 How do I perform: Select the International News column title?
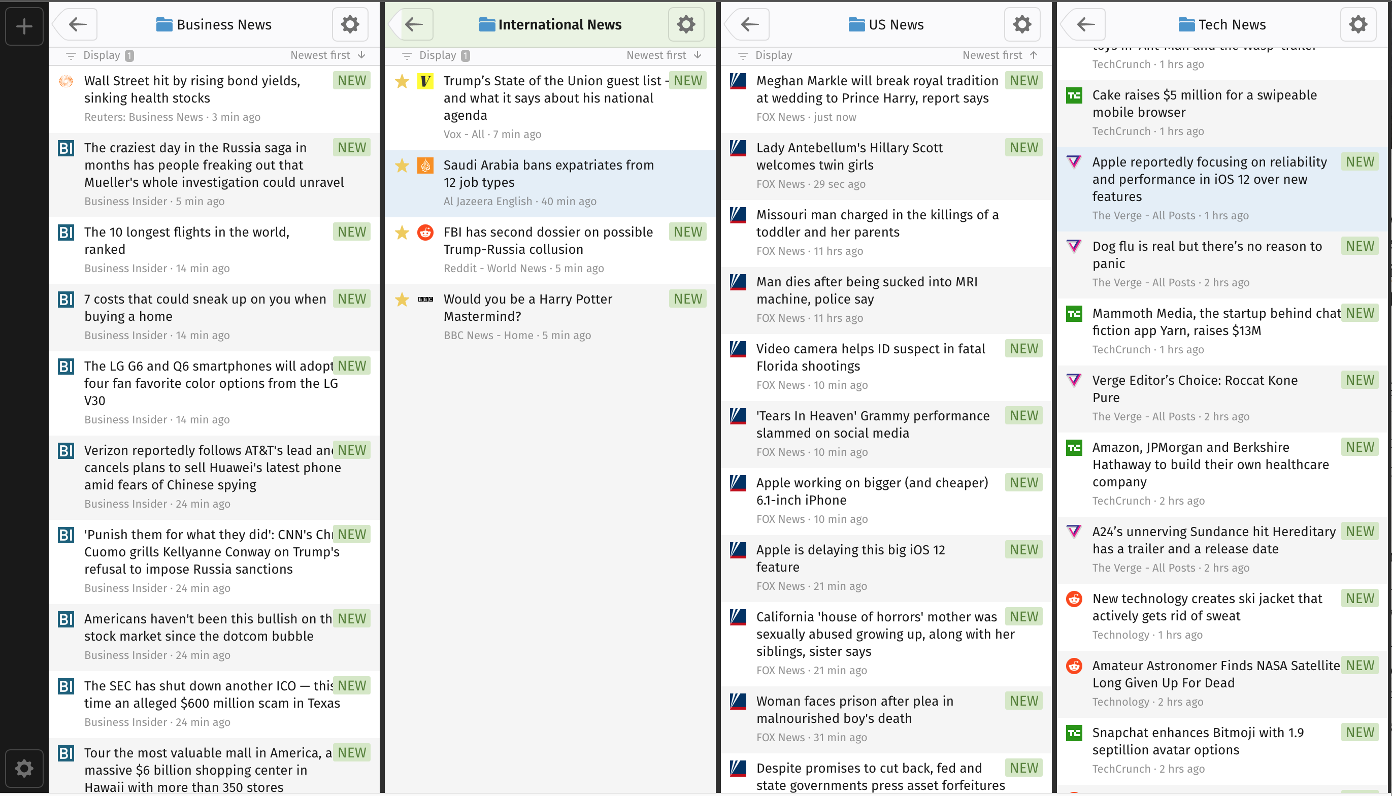point(560,24)
